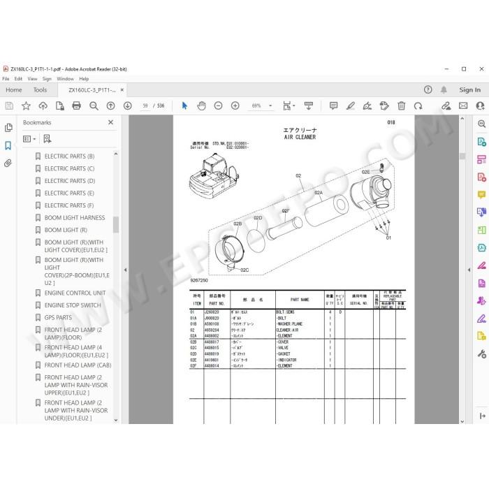Open Help menu in menu bar
The image size is (489, 489).
84,79
